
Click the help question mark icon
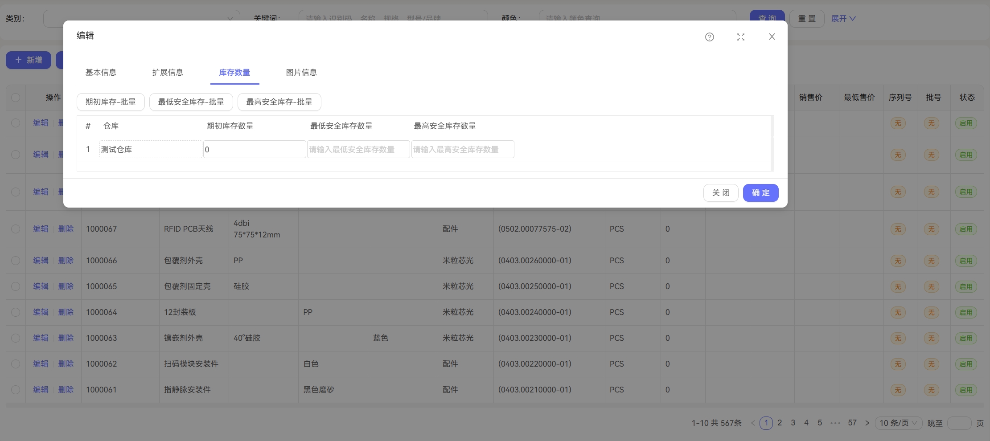[x=709, y=37]
